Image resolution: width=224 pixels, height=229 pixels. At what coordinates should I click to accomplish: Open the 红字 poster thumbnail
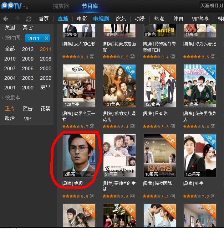(x=200, y=156)
